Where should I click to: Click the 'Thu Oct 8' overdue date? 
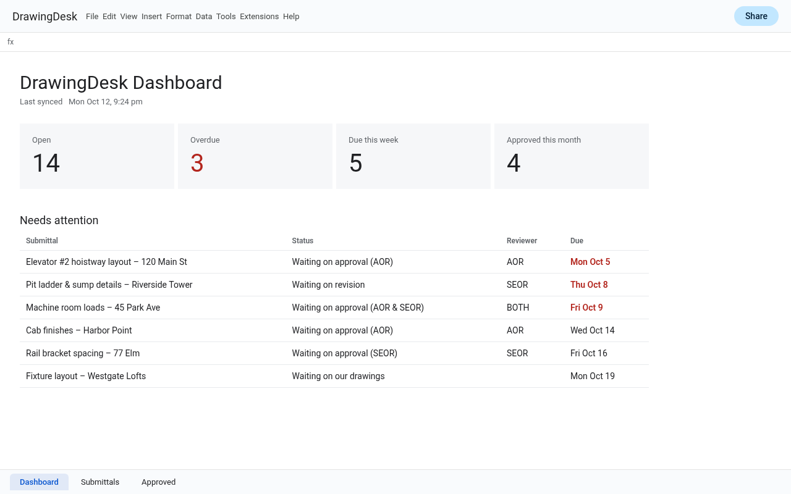589,285
